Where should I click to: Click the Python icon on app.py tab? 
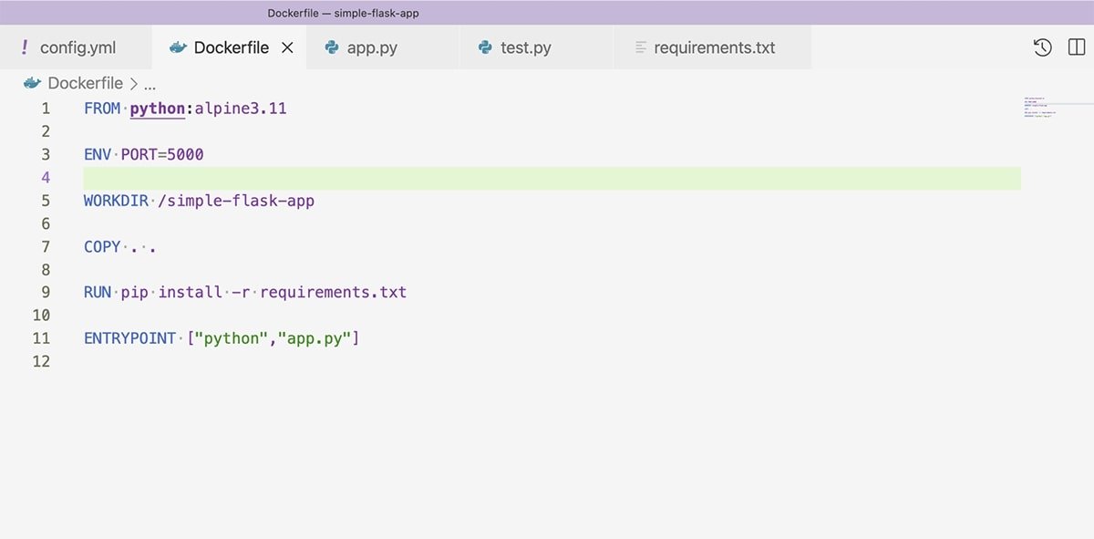333,47
